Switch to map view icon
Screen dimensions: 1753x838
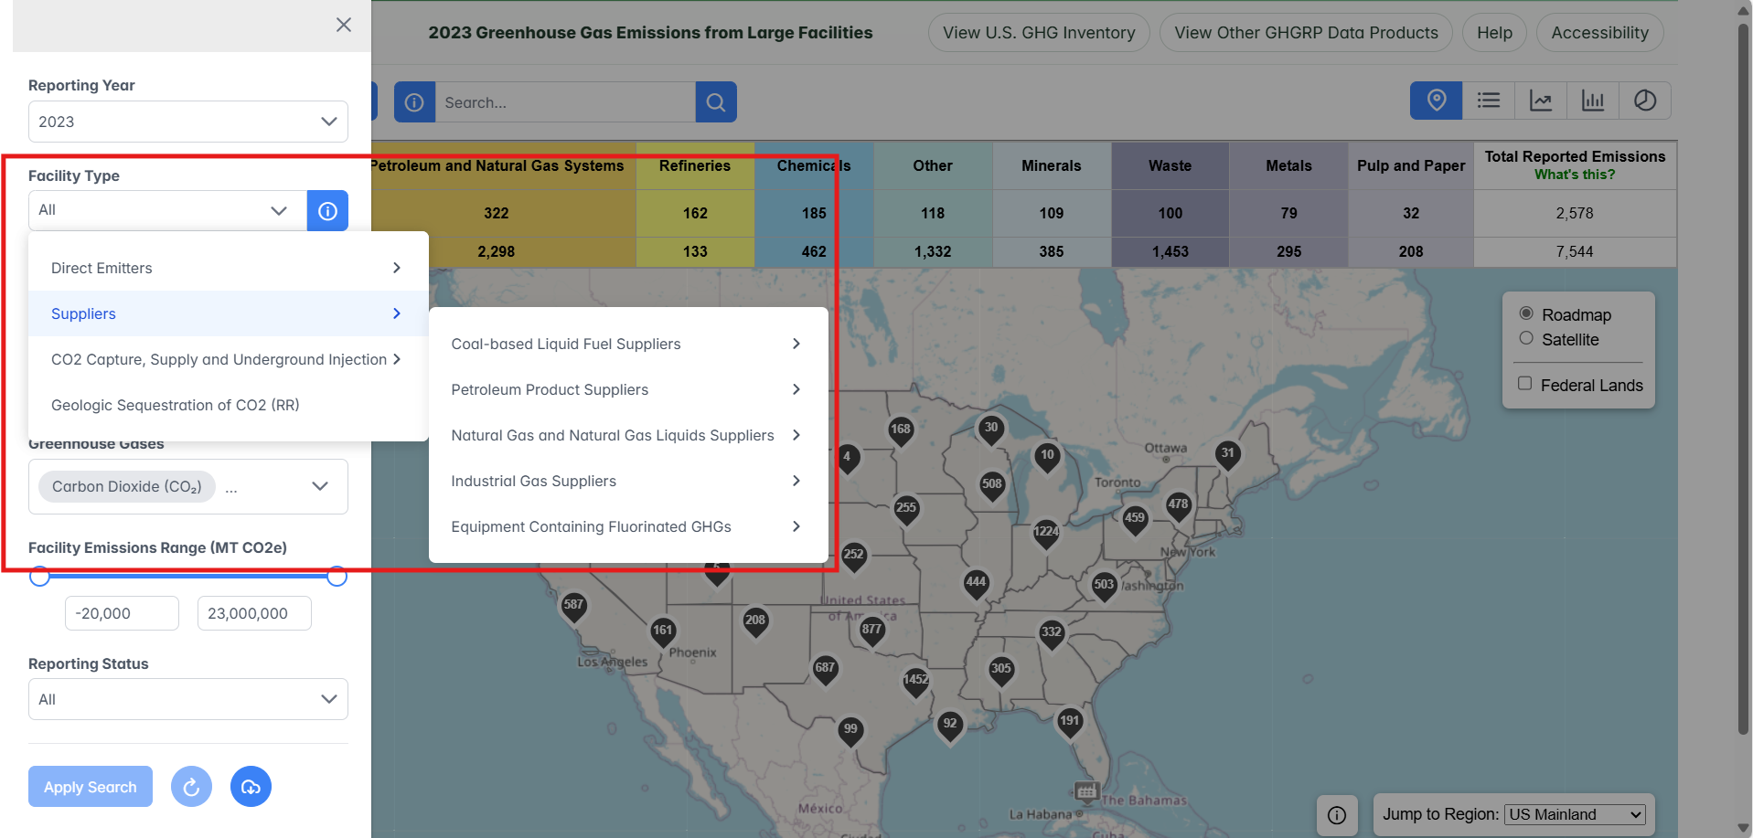tap(1436, 101)
